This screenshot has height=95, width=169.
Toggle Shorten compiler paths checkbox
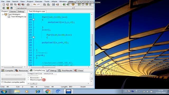pos(3,82)
